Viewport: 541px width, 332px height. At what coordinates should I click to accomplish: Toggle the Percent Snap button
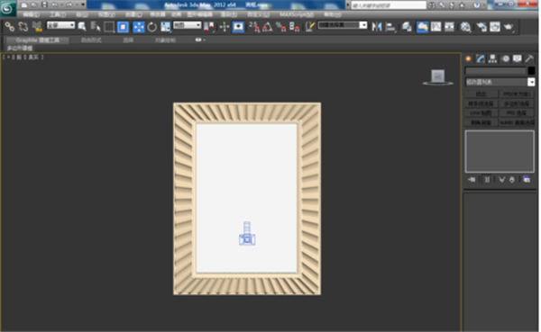[280, 27]
